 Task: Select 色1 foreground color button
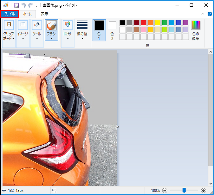click(x=99, y=30)
